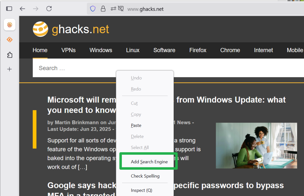The image size is (304, 196).
Task: Open the Software category
Action: [164, 50]
